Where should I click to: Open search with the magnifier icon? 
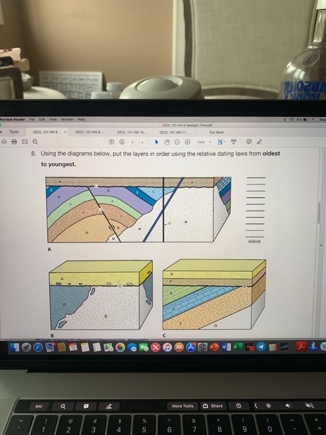pyautogui.click(x=35, y=142)
